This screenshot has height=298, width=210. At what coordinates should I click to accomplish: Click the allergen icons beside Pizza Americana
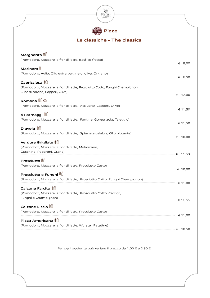[56, 220]
